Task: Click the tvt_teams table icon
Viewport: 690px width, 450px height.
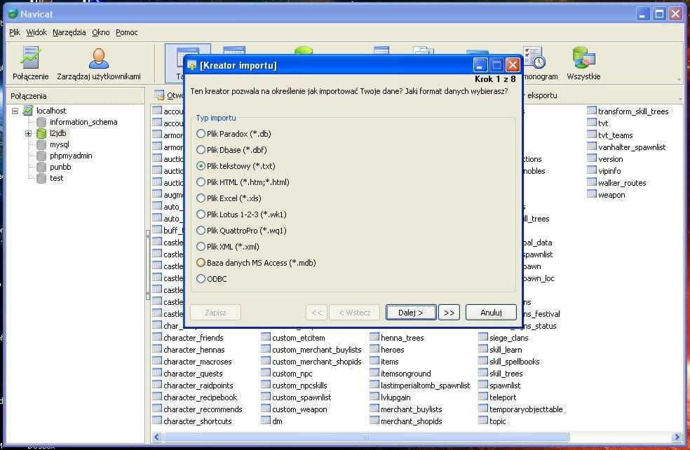Action: click(591, 134)
